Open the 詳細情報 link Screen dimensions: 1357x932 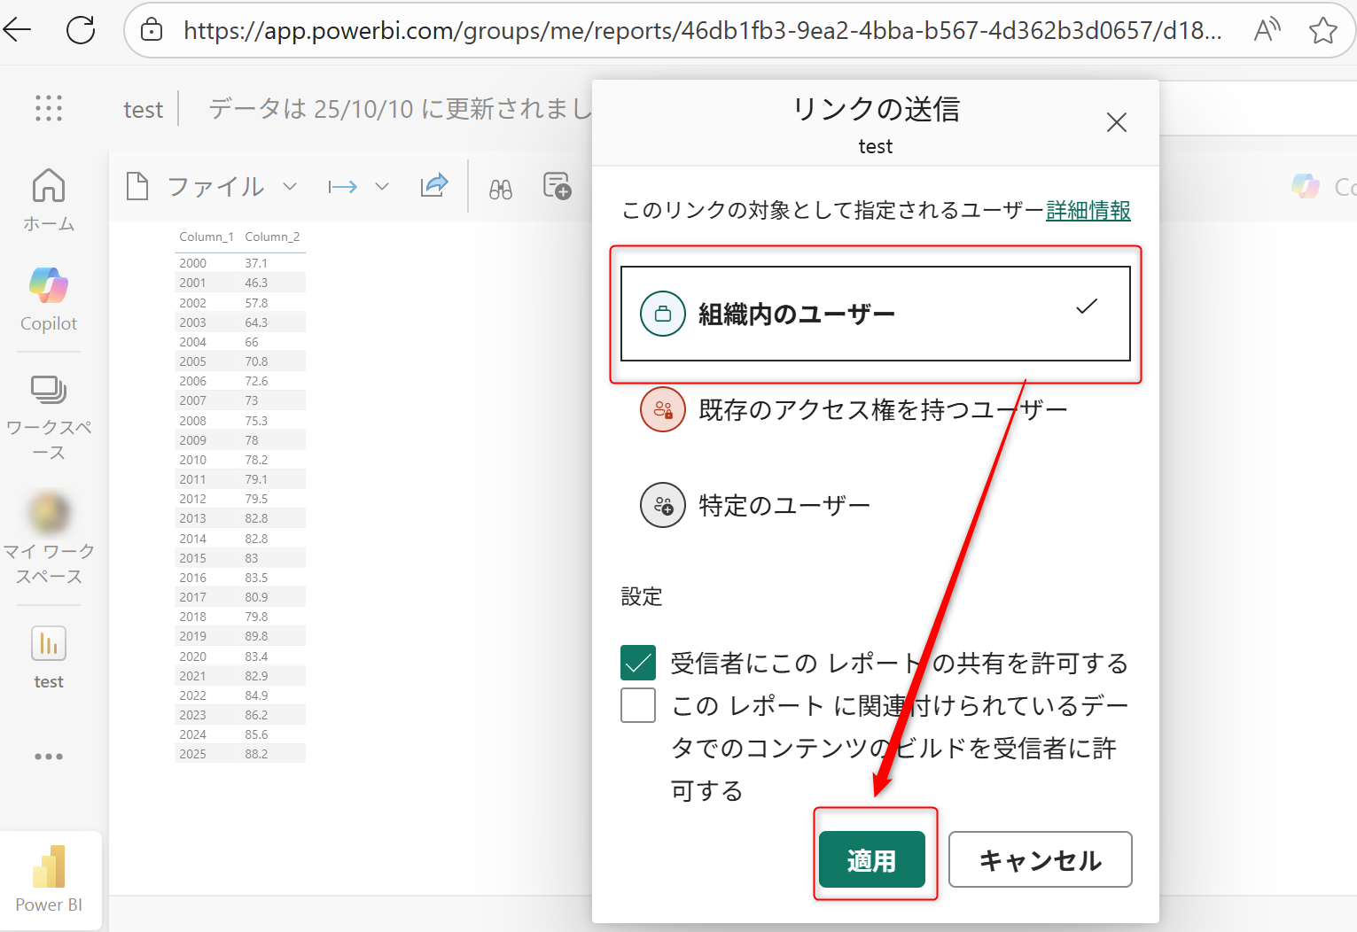coord(1088,211)
